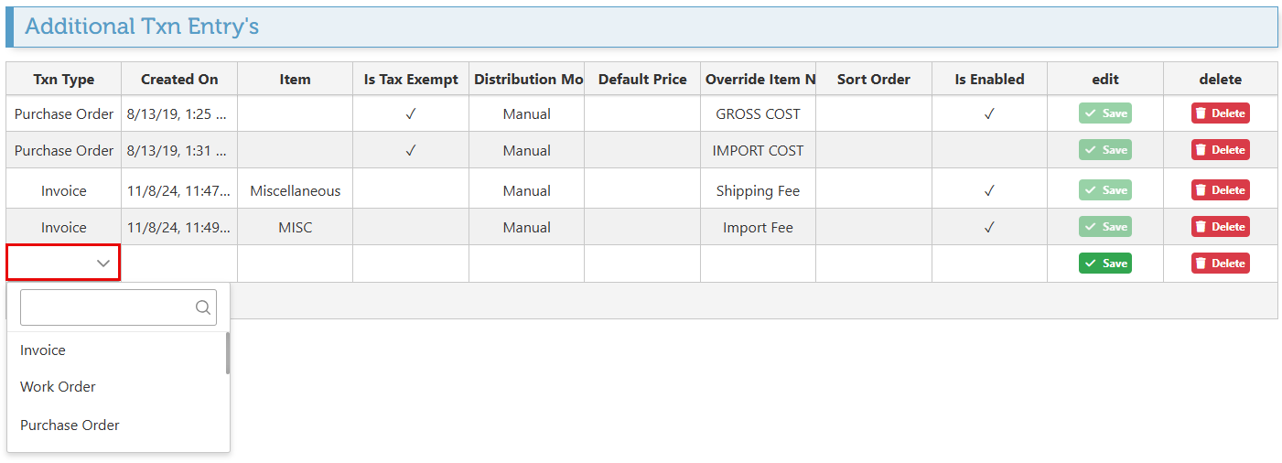The image size is (1282, 463).
Task: Delete the Import Fee invoice row
Action: coord(1220,227)
